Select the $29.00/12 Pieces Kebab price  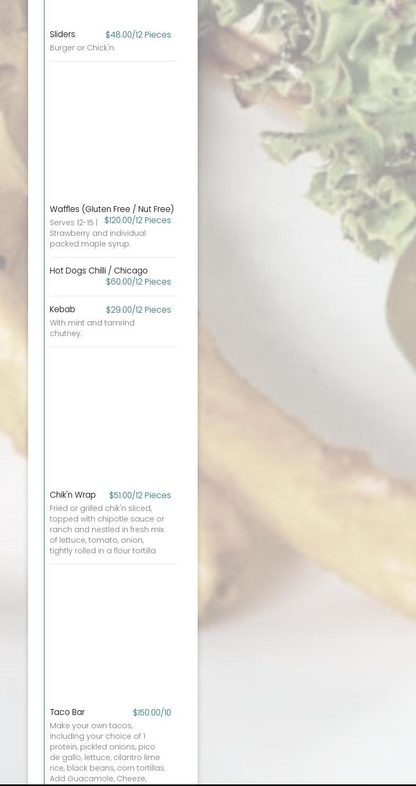pos(138,310)
